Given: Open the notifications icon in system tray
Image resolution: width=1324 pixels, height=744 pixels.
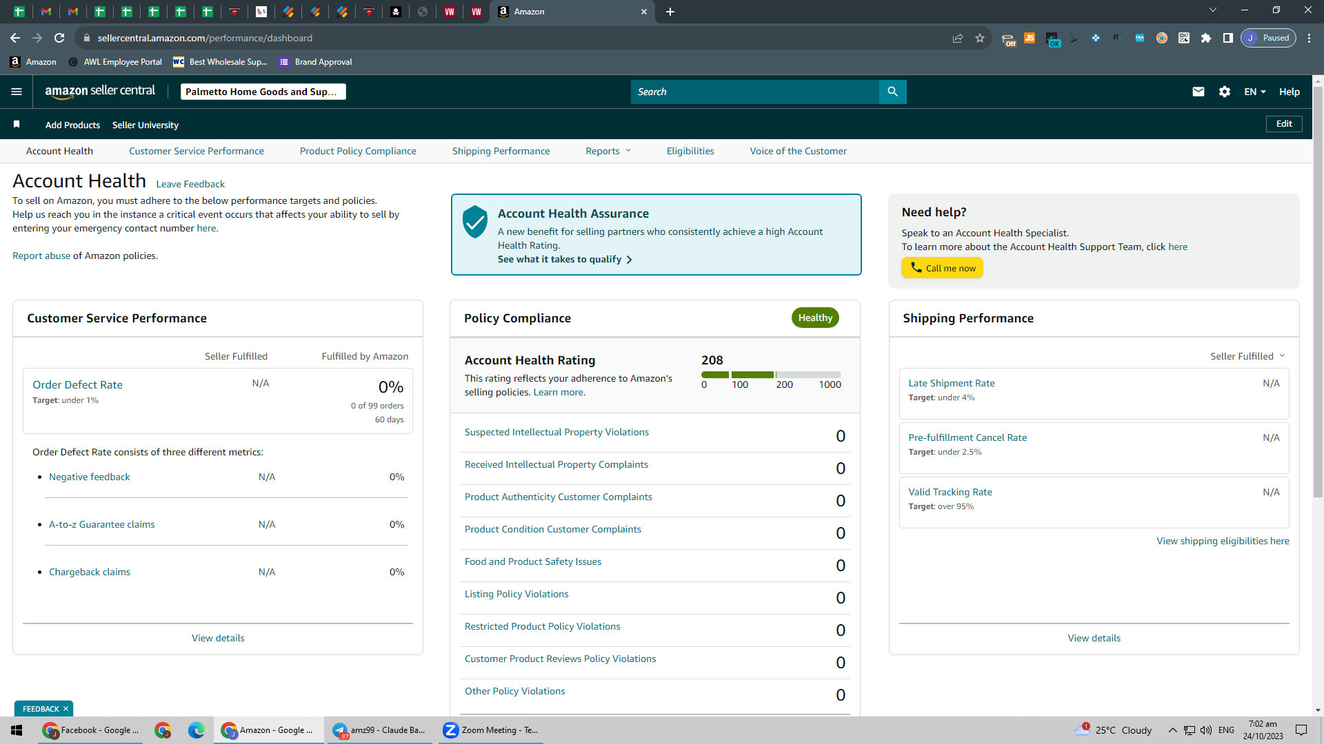Looking at the screenshot, I should pyautogui.click(x=1301, y=730).
